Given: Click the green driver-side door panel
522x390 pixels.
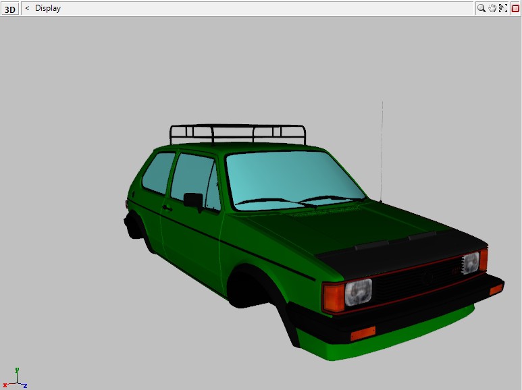Looking at the screenshot, I should tap(192, 243).
